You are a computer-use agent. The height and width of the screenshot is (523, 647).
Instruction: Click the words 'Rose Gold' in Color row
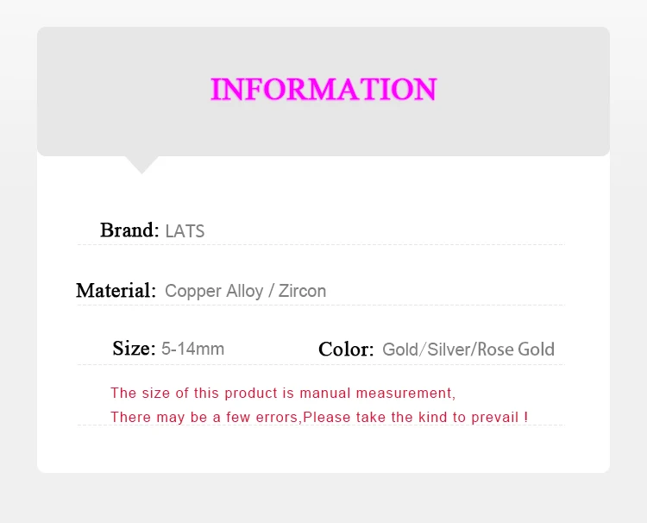point(516,350)
